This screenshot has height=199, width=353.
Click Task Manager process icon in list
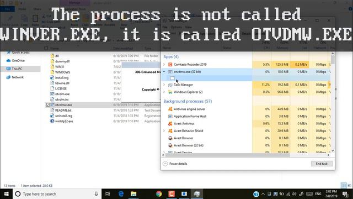click(x=170, y=85)
